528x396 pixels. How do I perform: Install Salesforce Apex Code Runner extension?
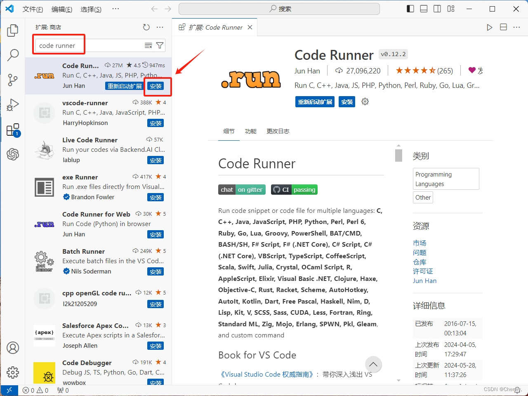coord(156,346)
